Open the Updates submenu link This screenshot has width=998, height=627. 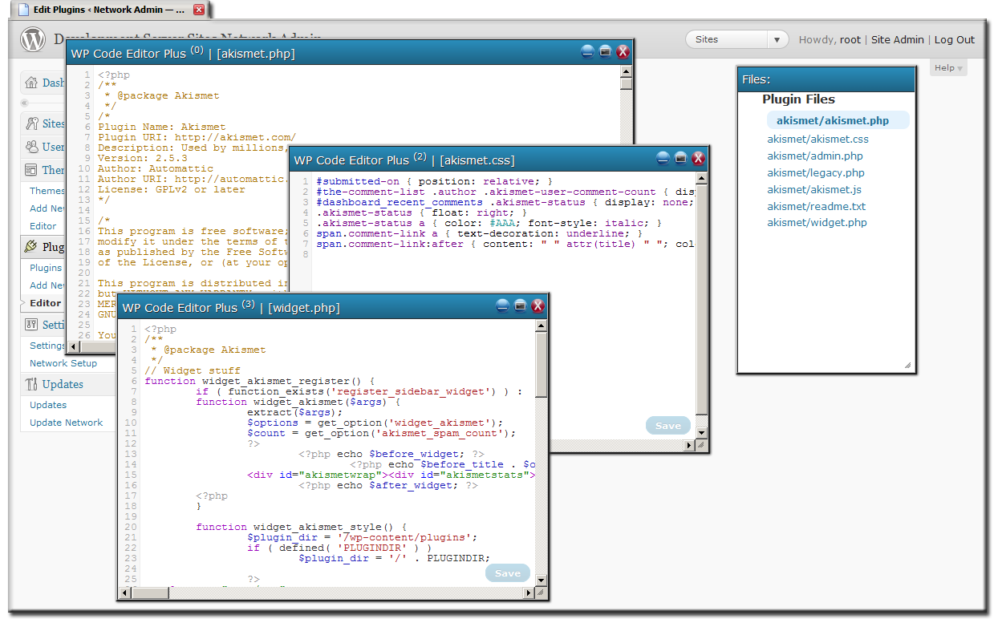(48, 405)
